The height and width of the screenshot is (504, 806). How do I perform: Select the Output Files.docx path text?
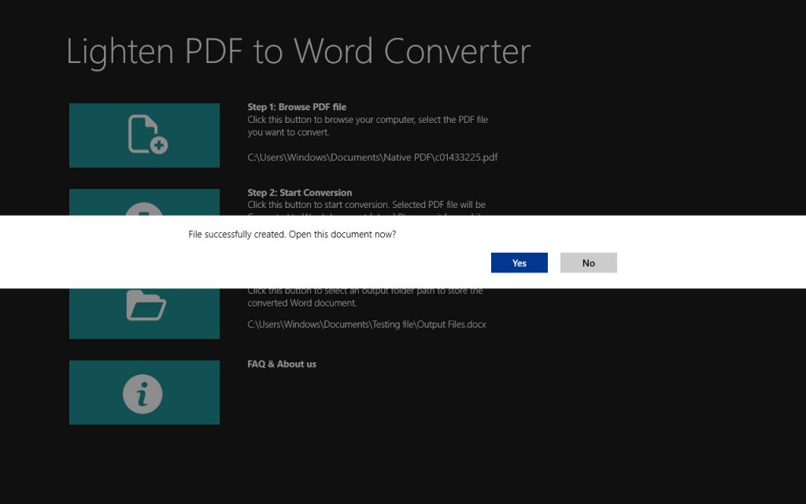(x=367, y=324)
